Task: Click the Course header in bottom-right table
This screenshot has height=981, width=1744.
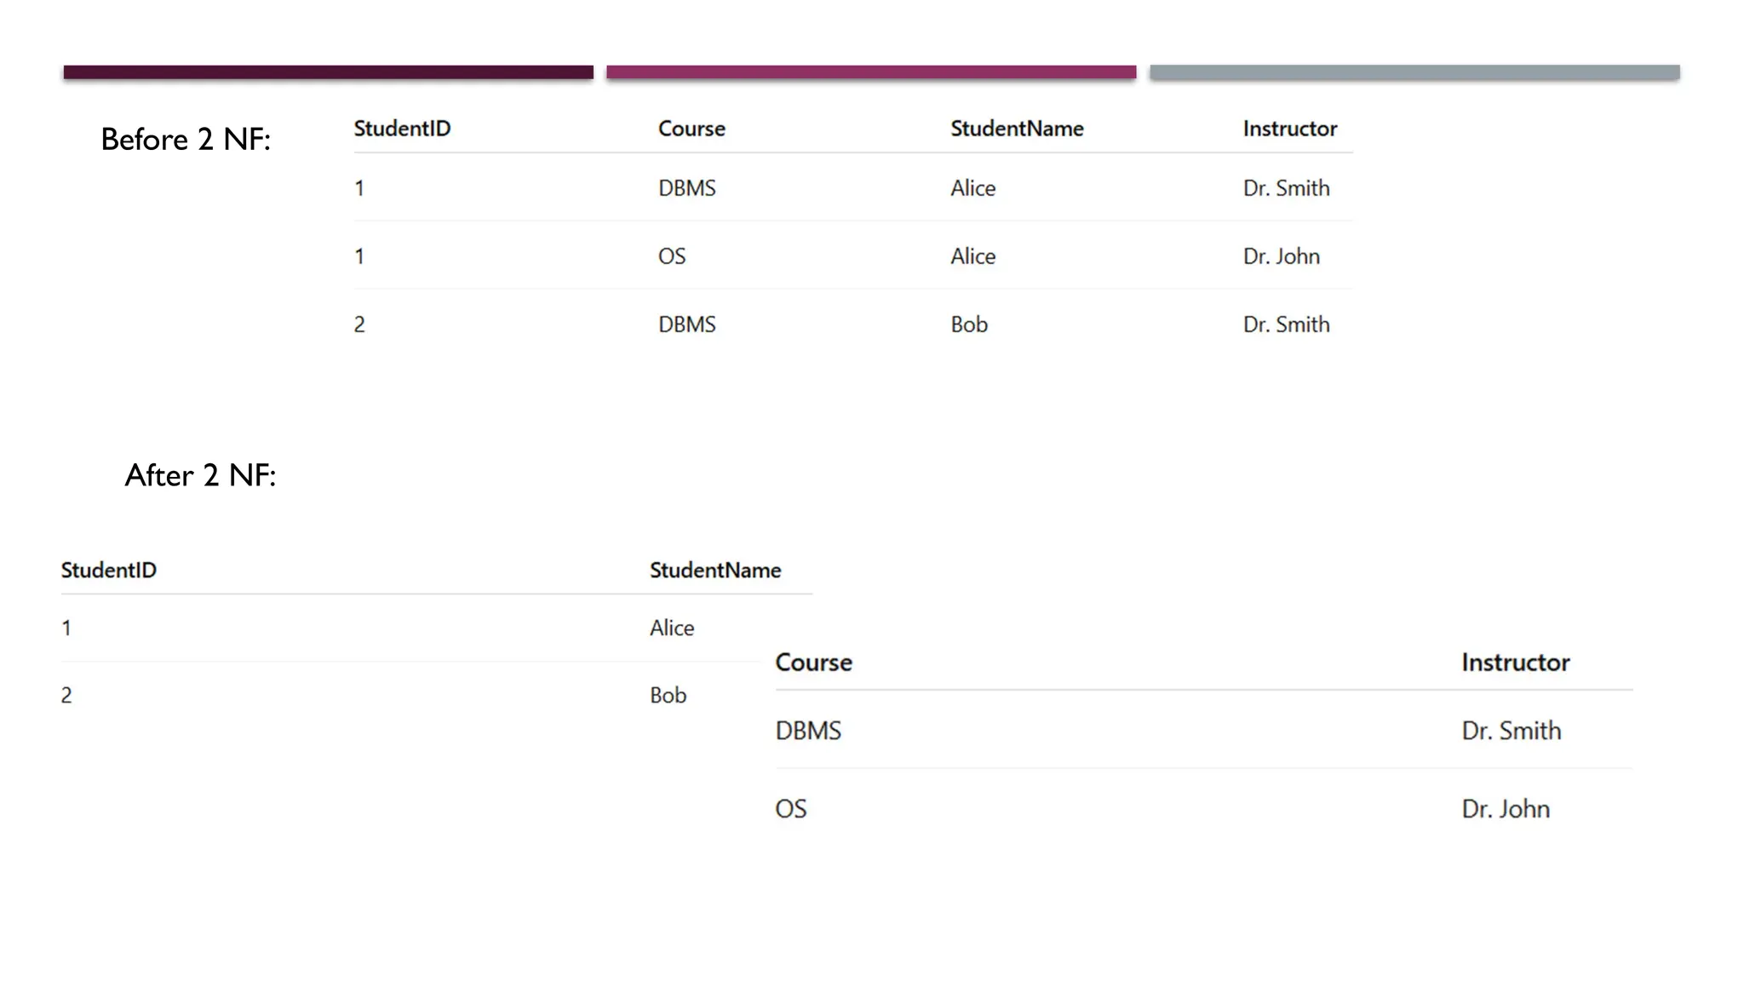Action: pos(813,663)
